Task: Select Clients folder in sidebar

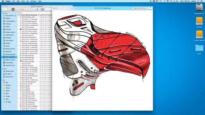Action: 8,19
